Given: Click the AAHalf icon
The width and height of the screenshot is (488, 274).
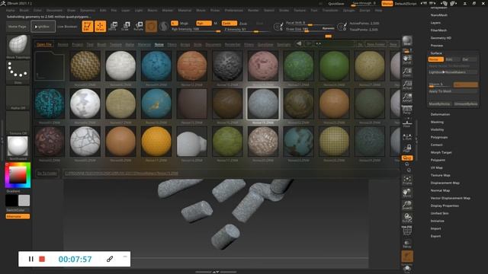Looking at the screenshot, I should (x=406, y=97).
